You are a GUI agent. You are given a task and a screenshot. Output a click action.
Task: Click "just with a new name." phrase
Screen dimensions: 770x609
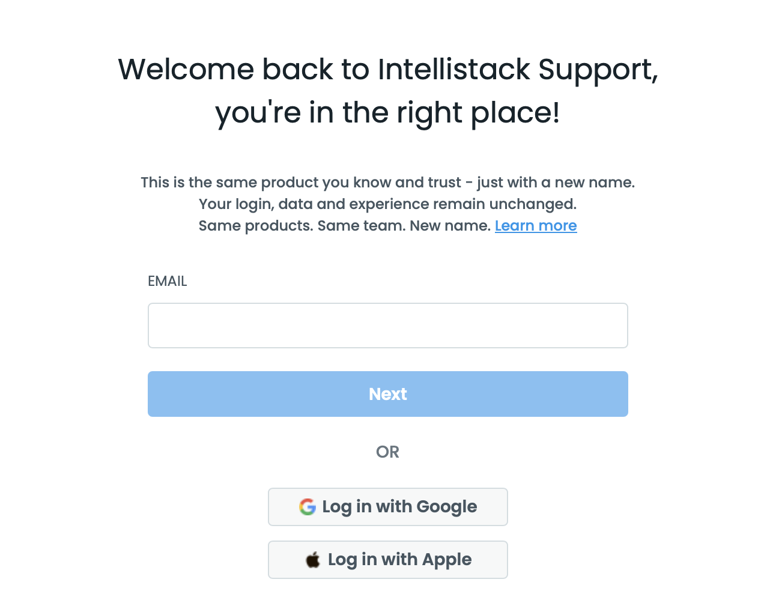[556, 183]
